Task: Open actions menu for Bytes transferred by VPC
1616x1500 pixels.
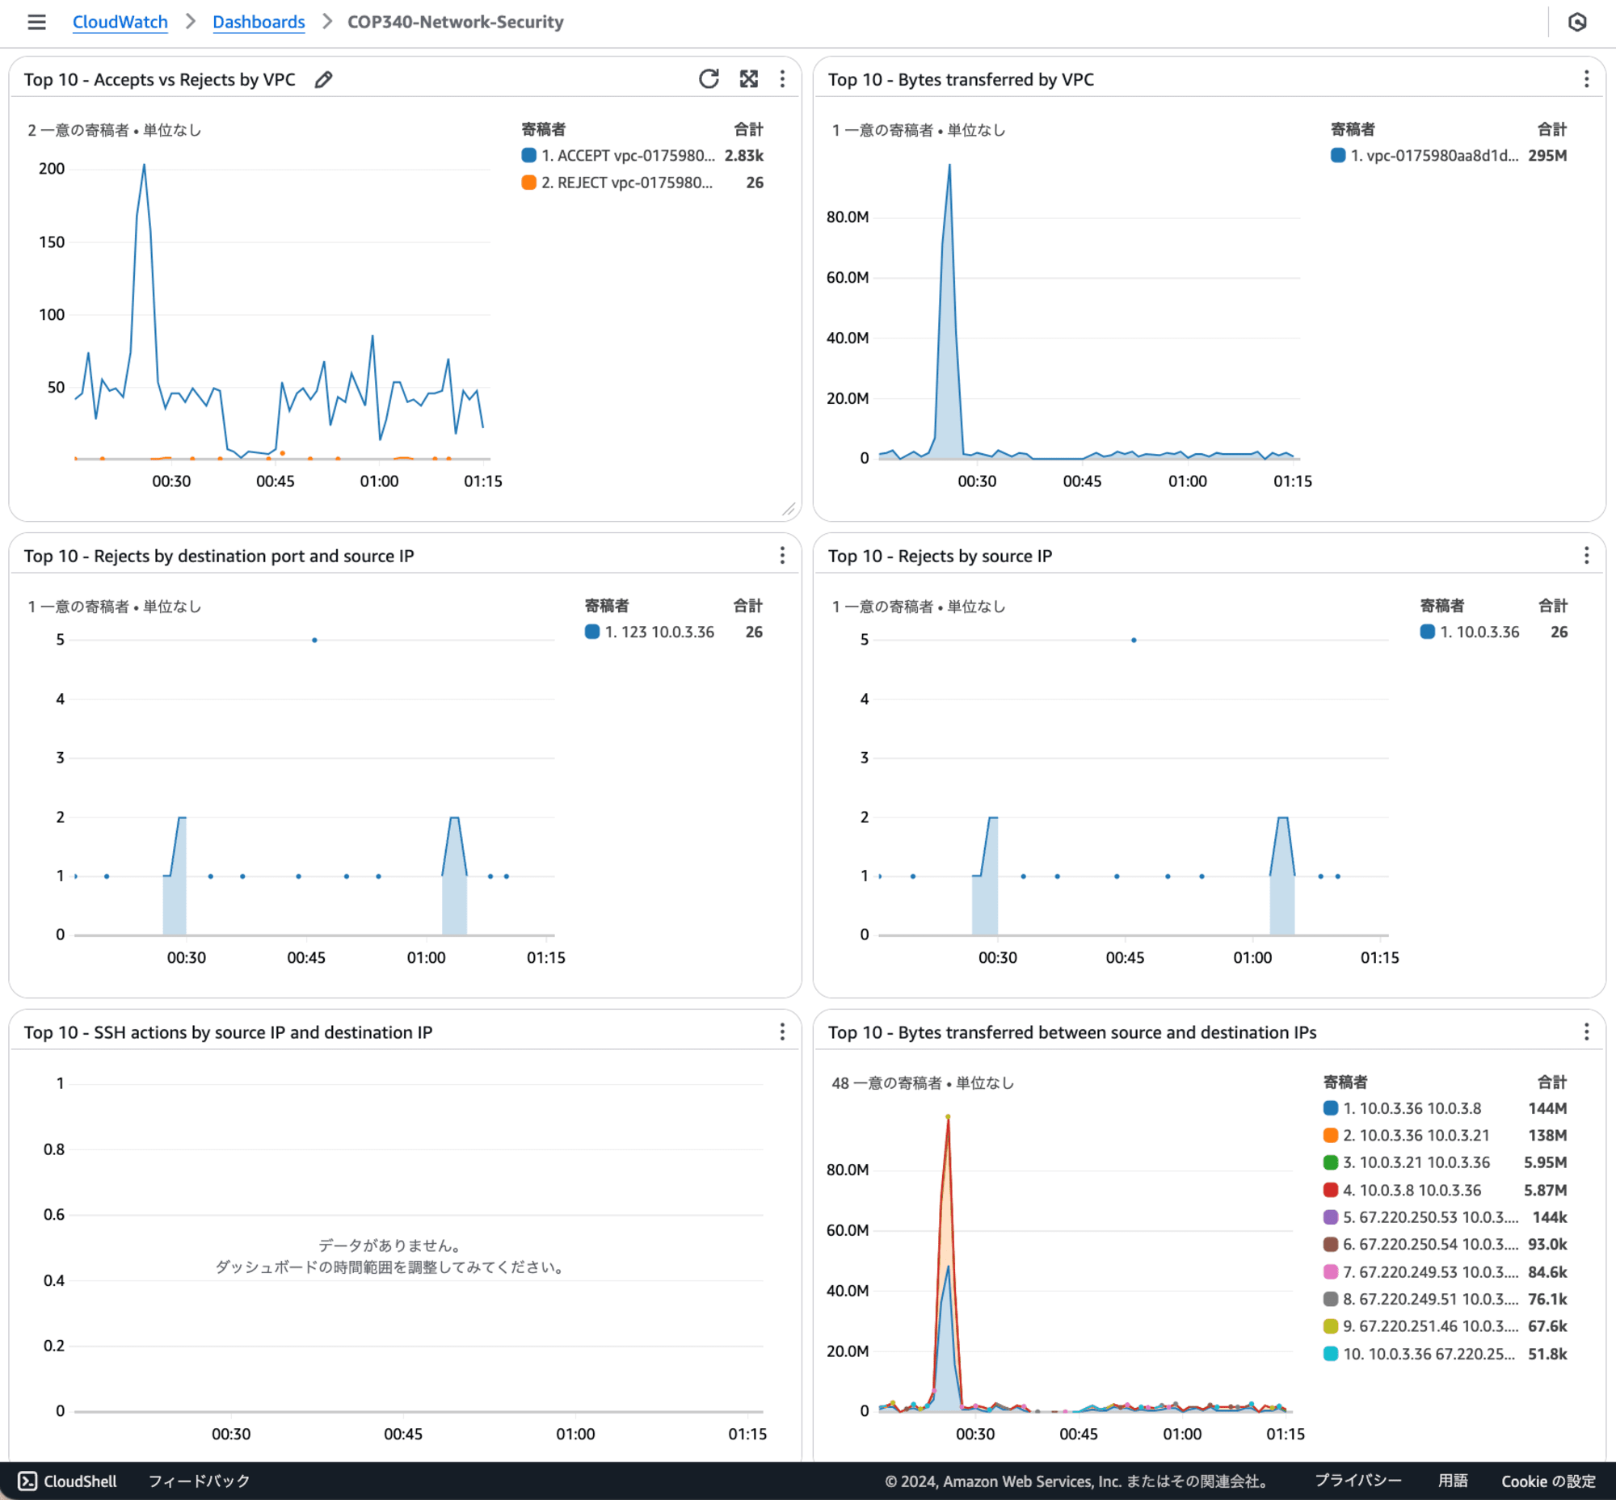Action: pyautogui.click(x=1586, y=78)
